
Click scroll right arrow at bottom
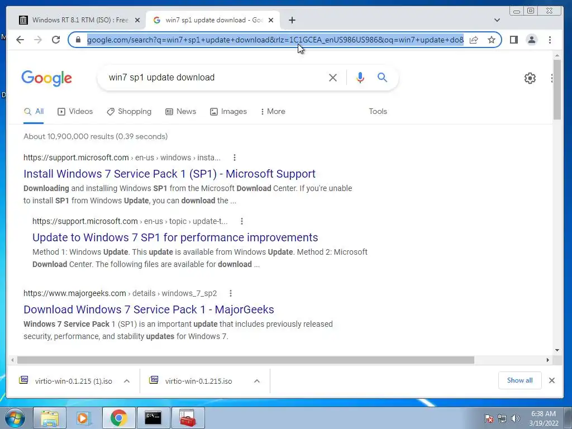(x=547, y=360)
